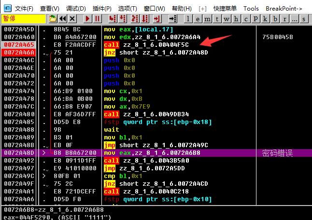
Task: Click mov edx,zz_8_1_6.0072A6A4 instruction
Action: [x=152, y=37]
